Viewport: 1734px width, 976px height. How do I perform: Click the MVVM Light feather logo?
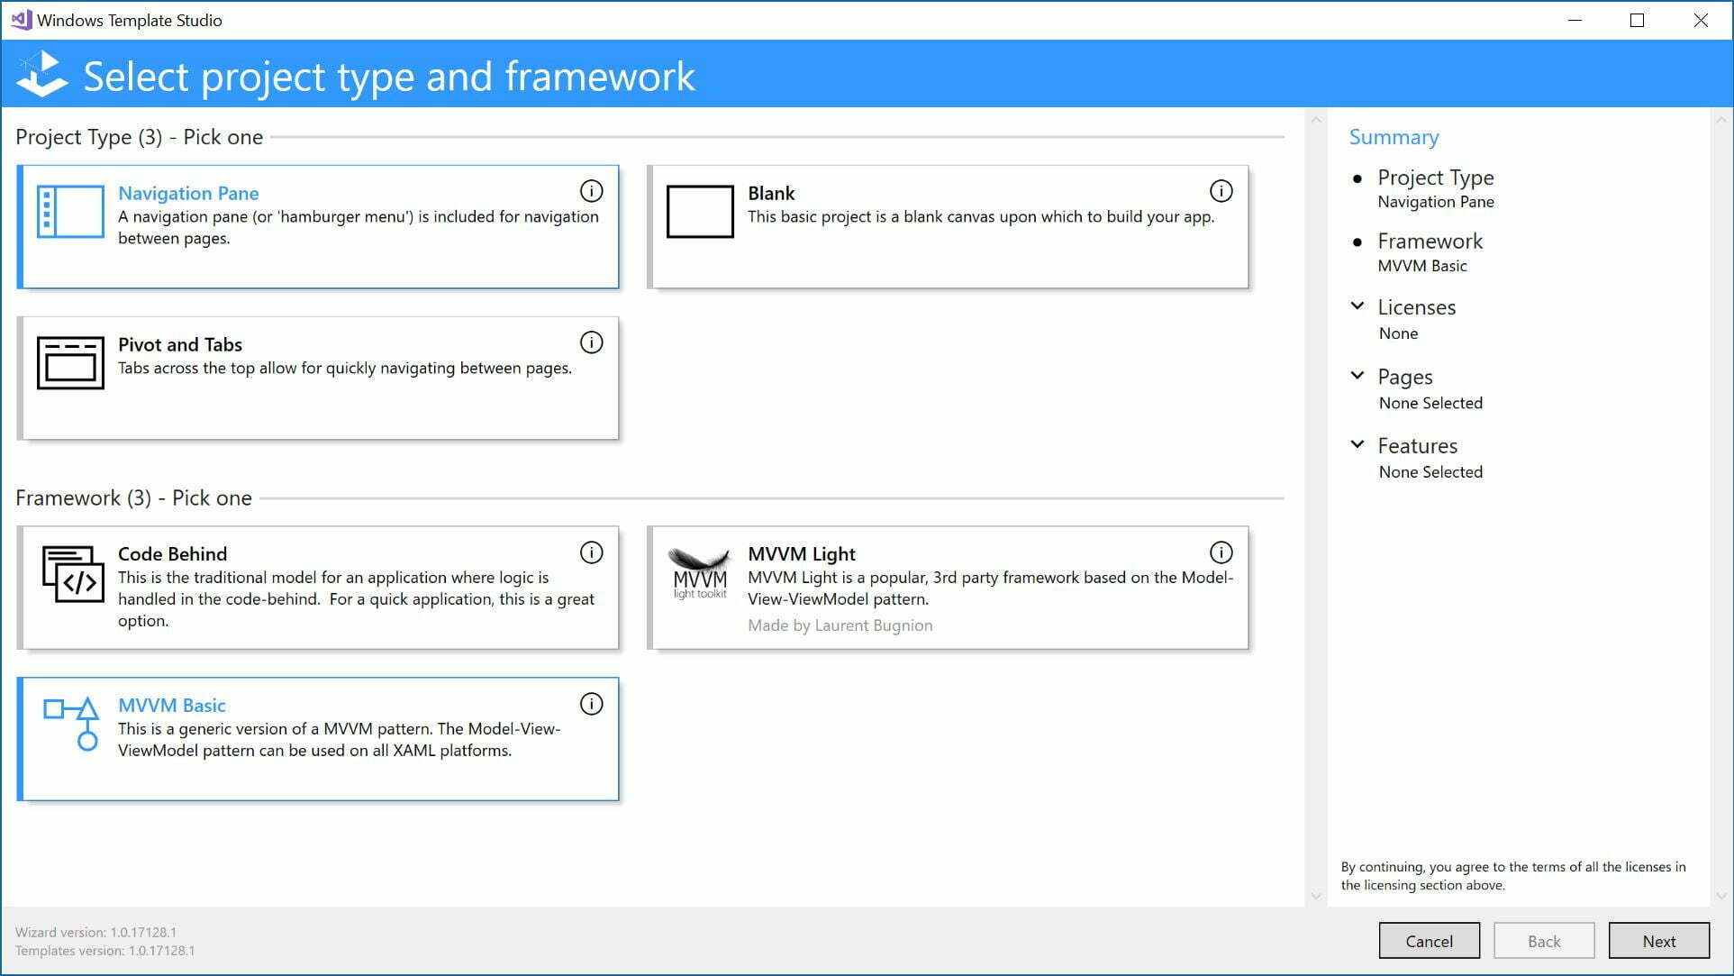click(699, 572)
